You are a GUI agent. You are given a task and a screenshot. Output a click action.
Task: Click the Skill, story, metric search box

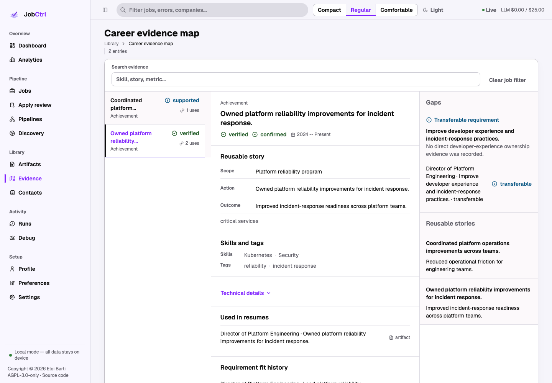pos(296,79)
